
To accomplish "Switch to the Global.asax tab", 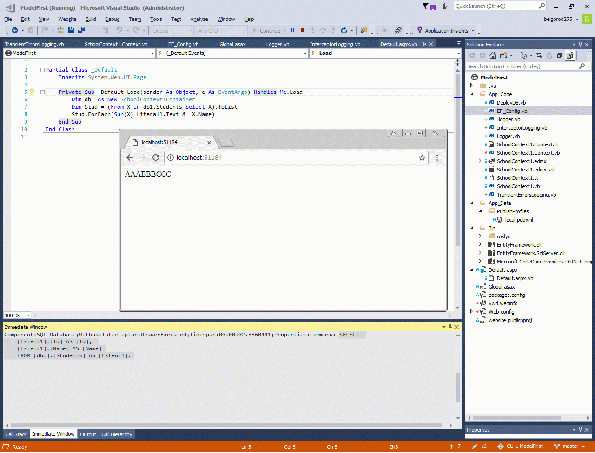I will point(232,44).
